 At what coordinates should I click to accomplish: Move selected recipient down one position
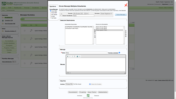click(126, 34)
